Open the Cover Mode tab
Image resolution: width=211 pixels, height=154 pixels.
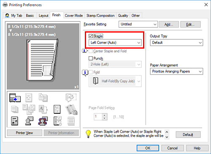coord(74,16)
